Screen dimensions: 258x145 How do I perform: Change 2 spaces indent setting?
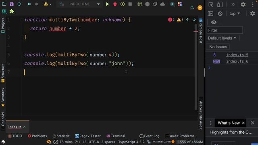point(108,142)
